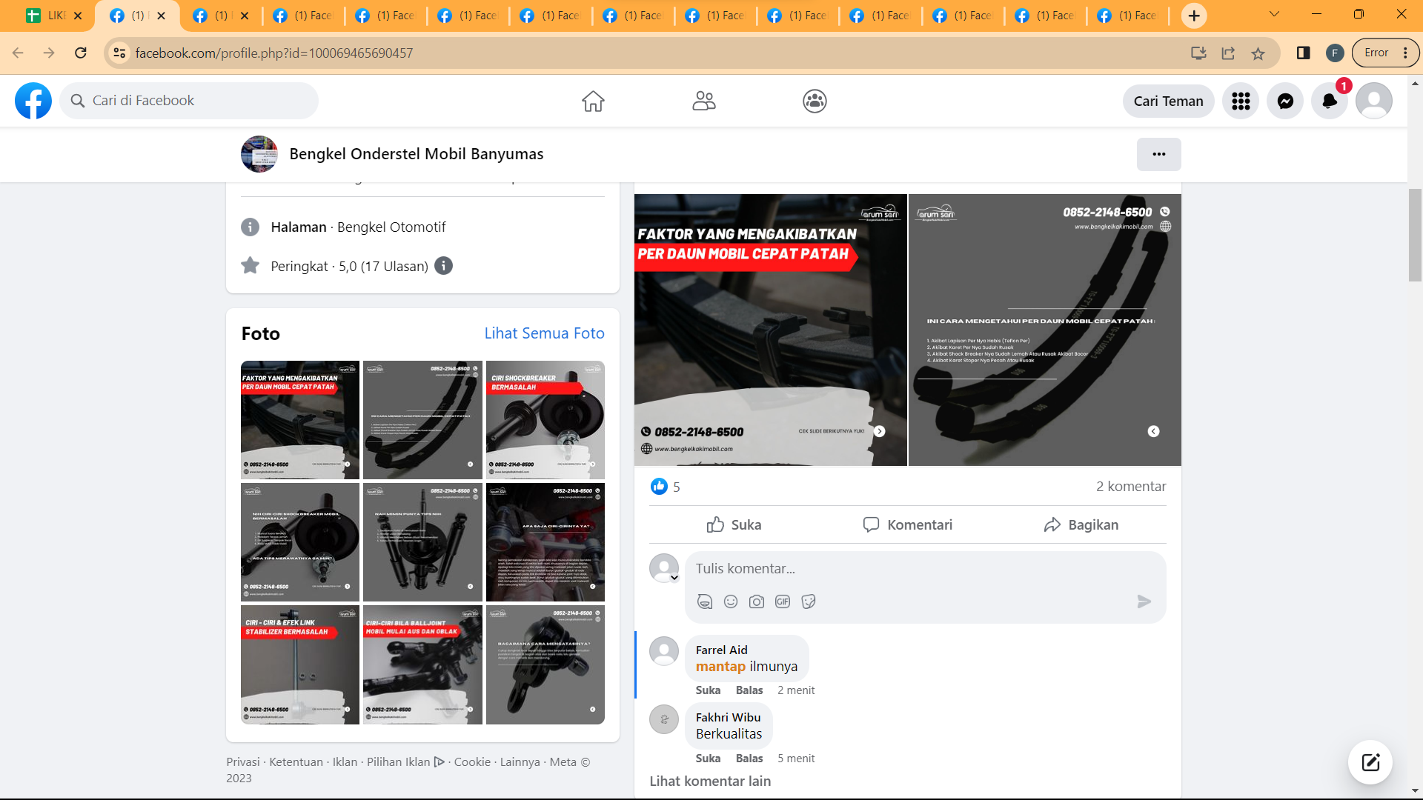The width and height of the screenshot is (1423, 800).
Task: Open the notifications bell
Action: 1329,101
